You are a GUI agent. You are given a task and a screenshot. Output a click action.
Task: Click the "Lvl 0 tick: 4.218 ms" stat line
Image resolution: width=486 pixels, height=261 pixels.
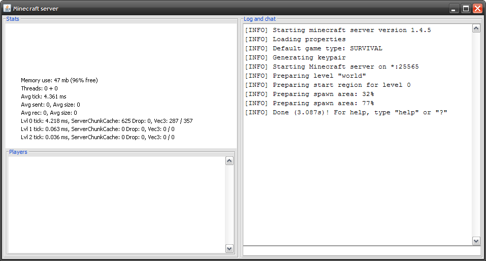[107, 121]
